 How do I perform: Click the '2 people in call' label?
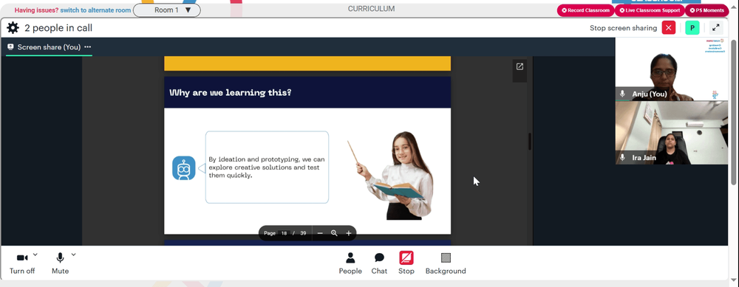58,28
